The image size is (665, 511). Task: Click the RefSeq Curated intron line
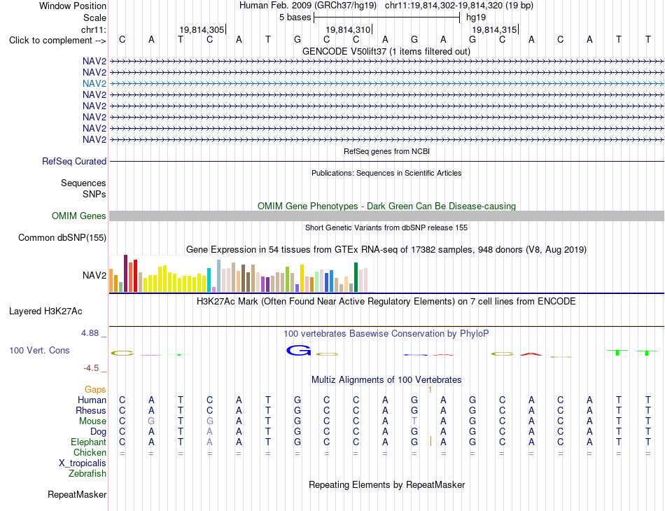point(386,162)
